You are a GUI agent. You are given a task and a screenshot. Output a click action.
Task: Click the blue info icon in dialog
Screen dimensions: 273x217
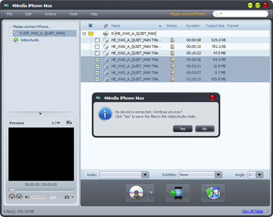105,114
